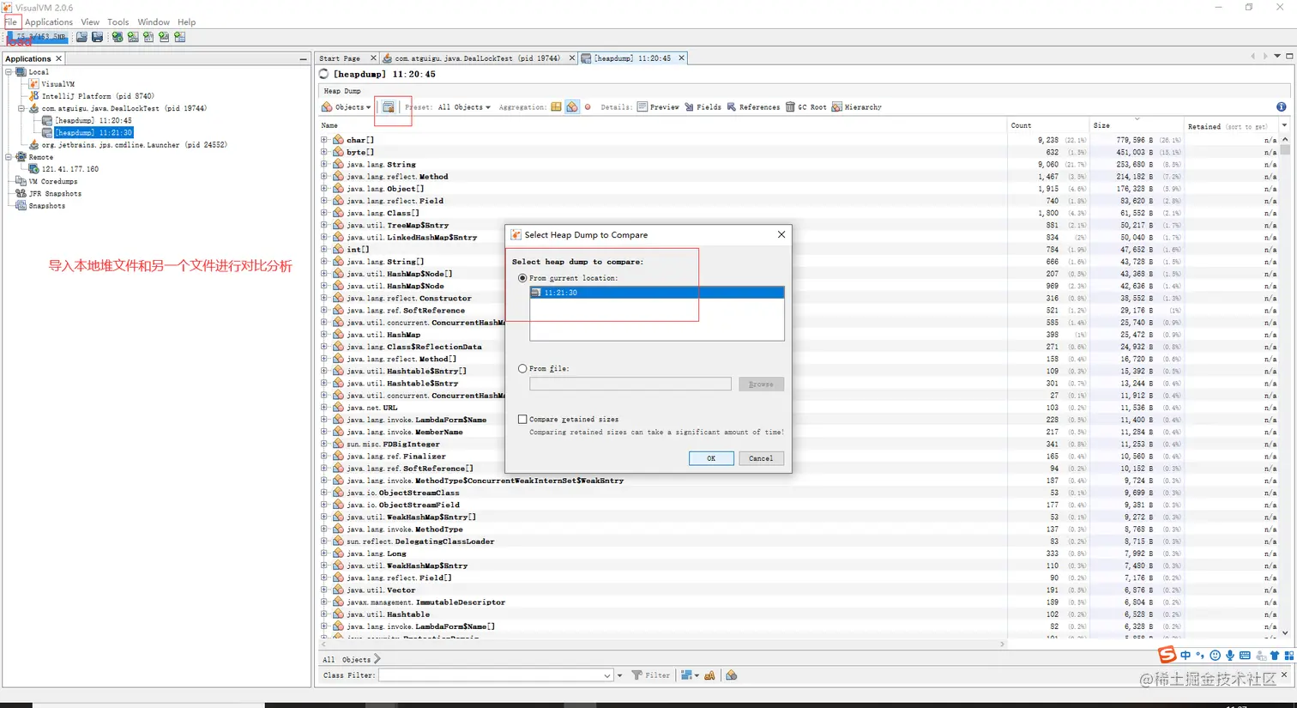Image resolution: width=1297 pixels, height=708 pixels.
Task: Switch to the Start Page tab
Action: pyautogui.click(x=340, y=58)
